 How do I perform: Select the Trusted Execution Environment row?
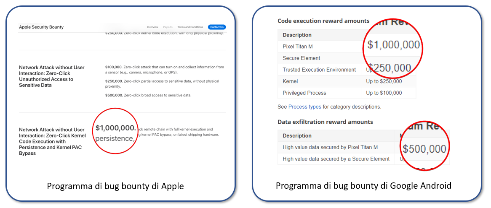pyautogui.click(x=319, y=70)
